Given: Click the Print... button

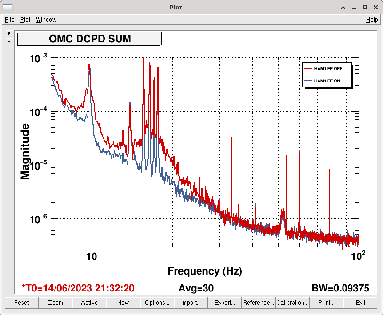Looking at the screenshot, I should point(327,303).
